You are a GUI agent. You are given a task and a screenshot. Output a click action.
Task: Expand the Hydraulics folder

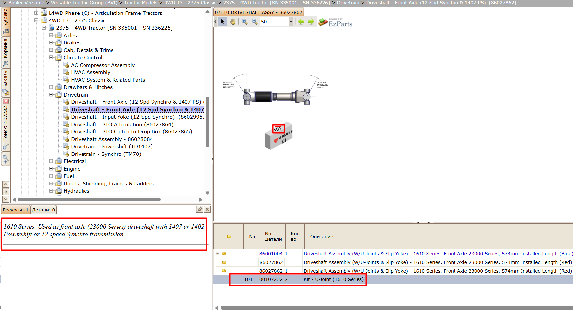(51, 191)
